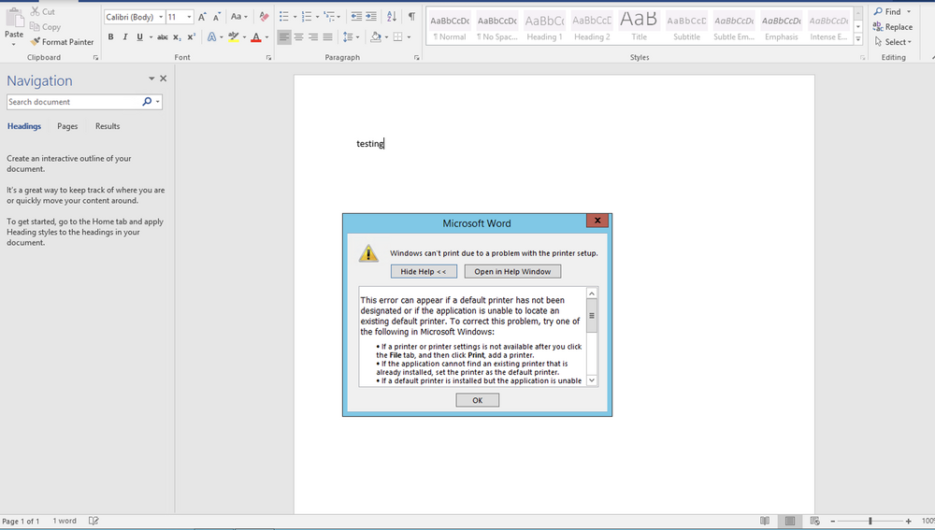
Task: Click the Cut command
Action: (42, 11)
